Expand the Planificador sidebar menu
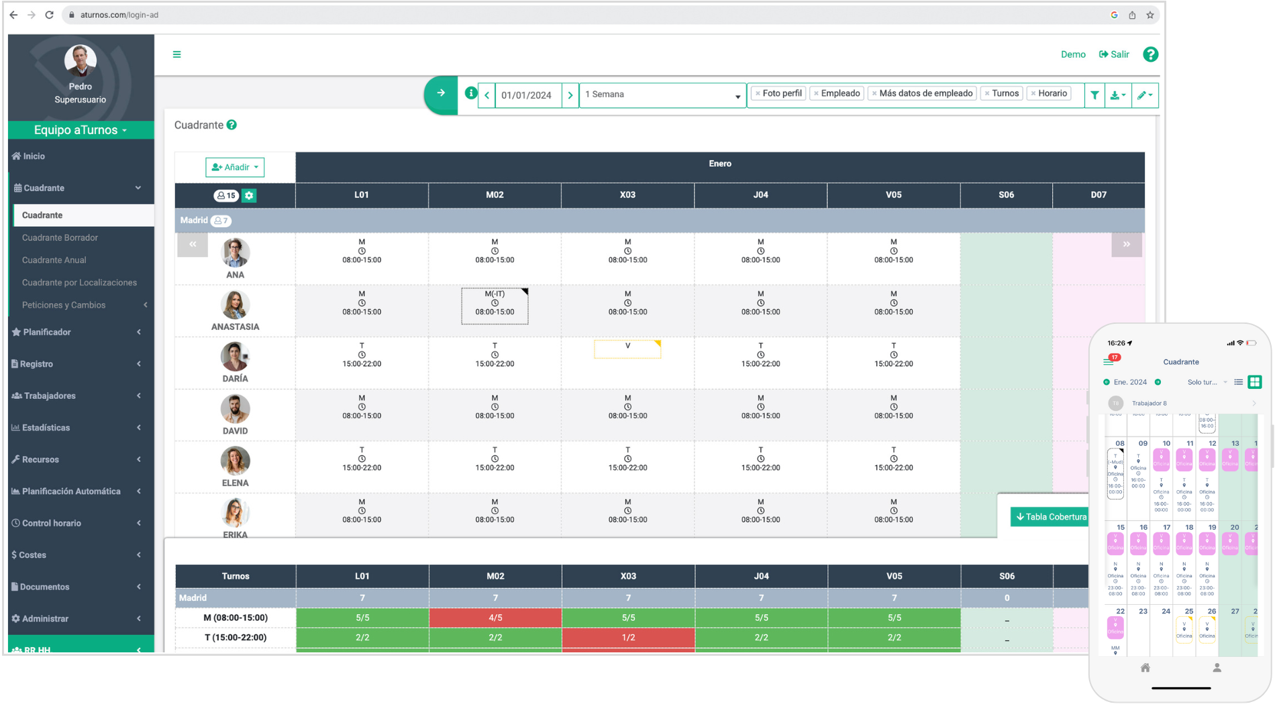Screen dimensions: 1275x704 [x=77, y=332]
